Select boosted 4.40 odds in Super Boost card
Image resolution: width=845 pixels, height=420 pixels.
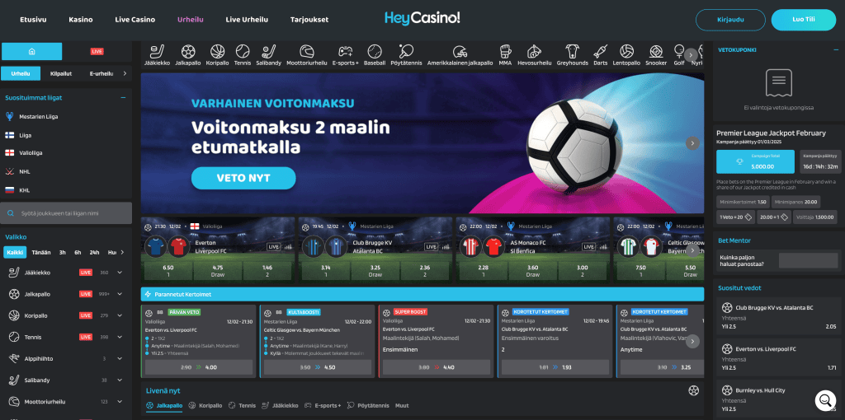click(x=436, y=367)
